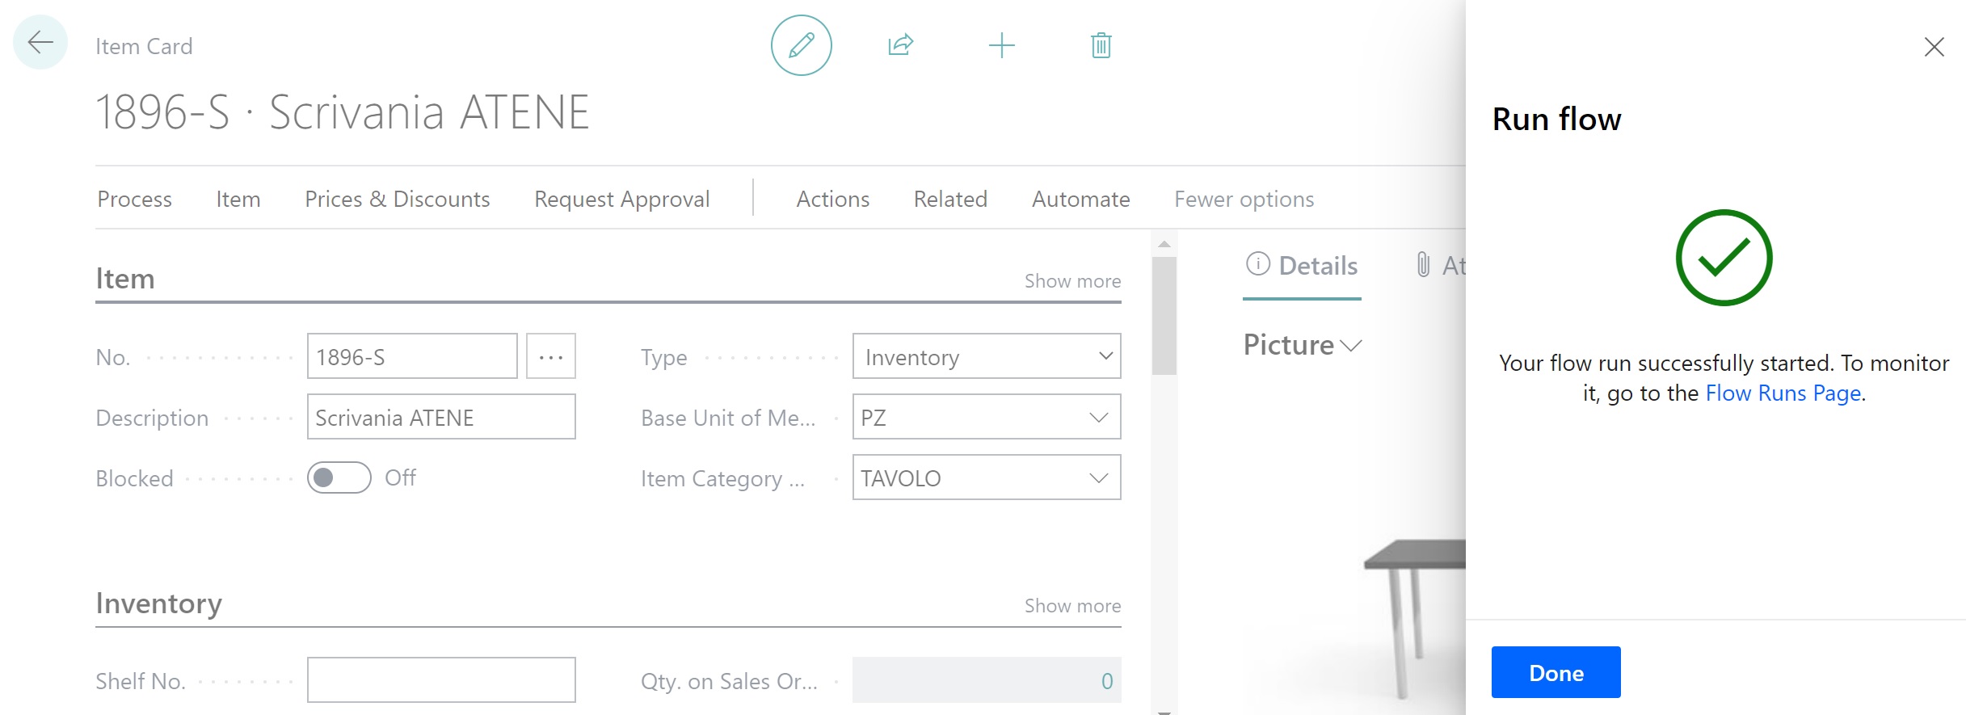Click the back arrow icon

tap(40, 43)
